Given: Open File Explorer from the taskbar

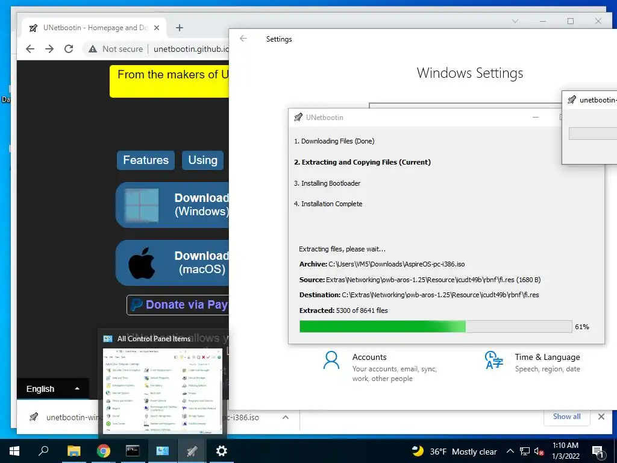Looking at the screenshot, I should [74, 451].
